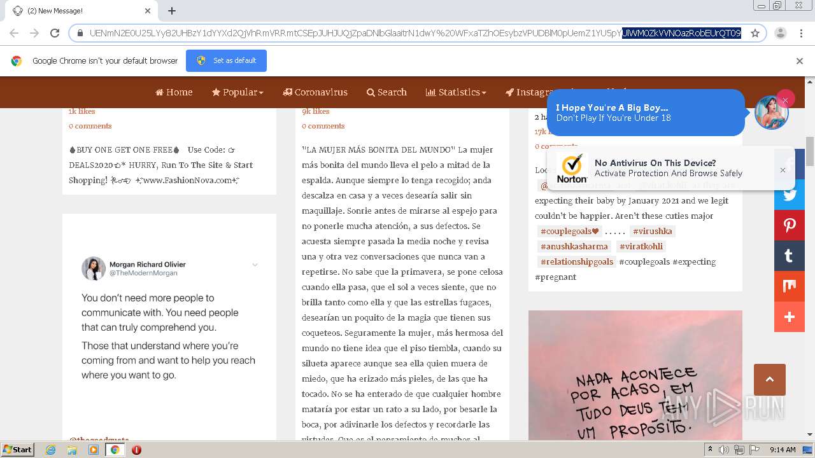Screen dimensions: 815x458
Task: Open the red Opera-style taskbar icon
Action: coord(136,450)
